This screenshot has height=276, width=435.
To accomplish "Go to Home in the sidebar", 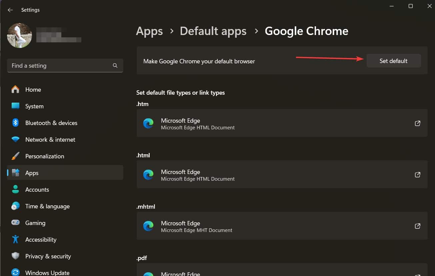I will (x=33, y=90).
